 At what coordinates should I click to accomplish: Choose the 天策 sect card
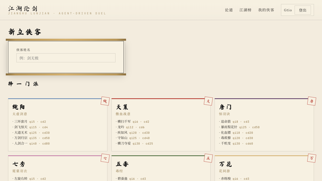(161, 125)
